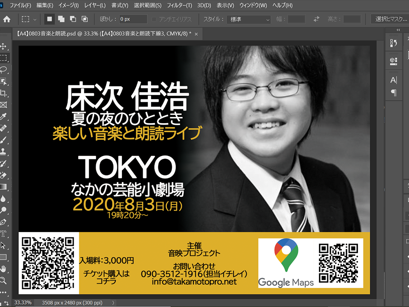
Task: Enable the アンチエイリアス checkbox
Action: (154, 19)
